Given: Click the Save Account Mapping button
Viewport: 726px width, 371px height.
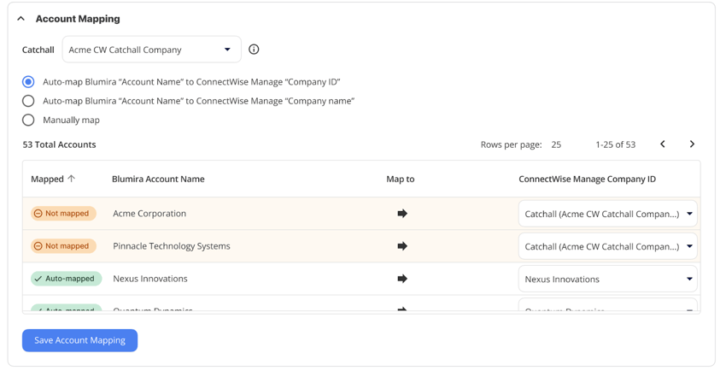Looking at the screenshot, I should [x=79, y=340].
